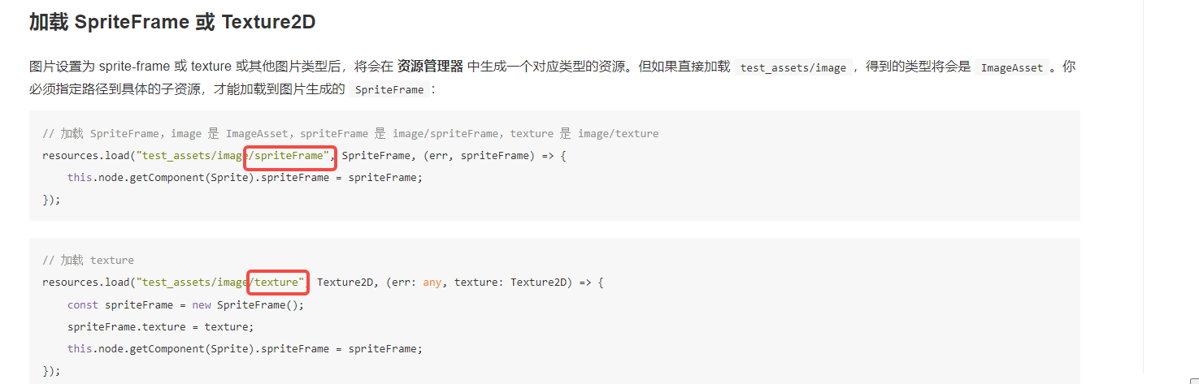
Task: Click resources.load in the second code block
Action: point(87,283)
